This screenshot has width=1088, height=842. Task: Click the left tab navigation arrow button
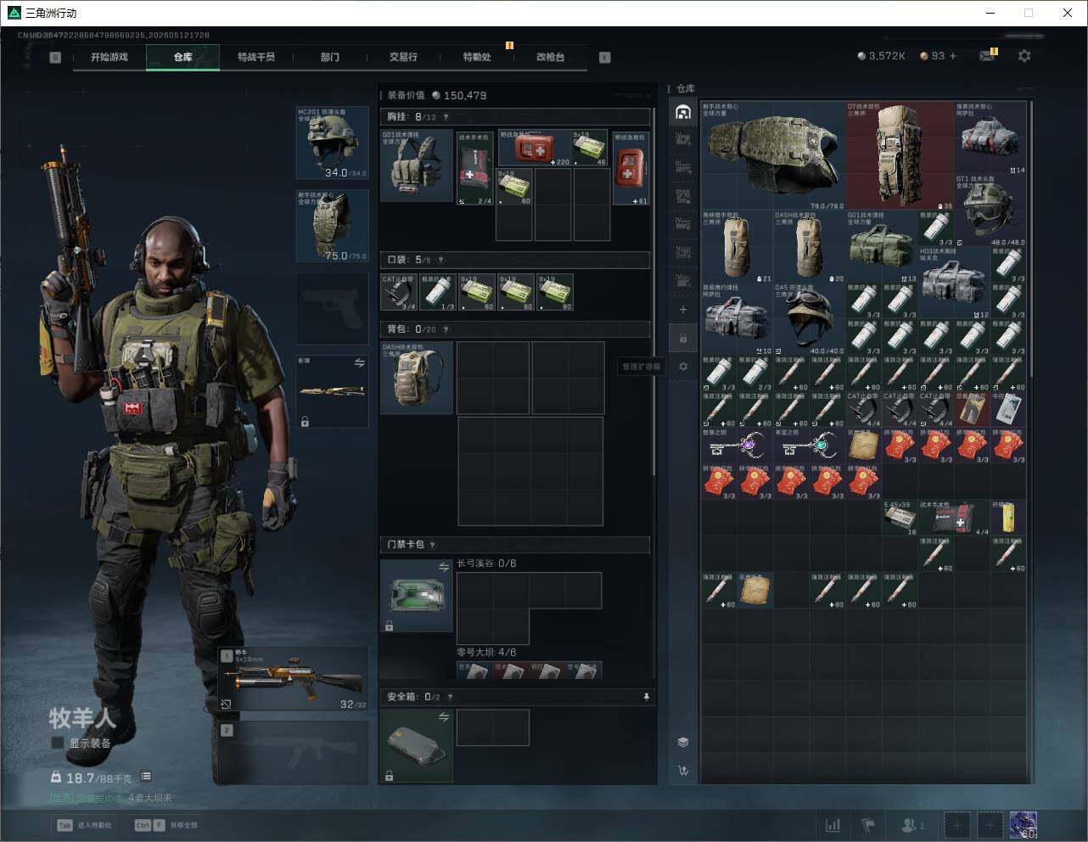click(x=55, y=58)
